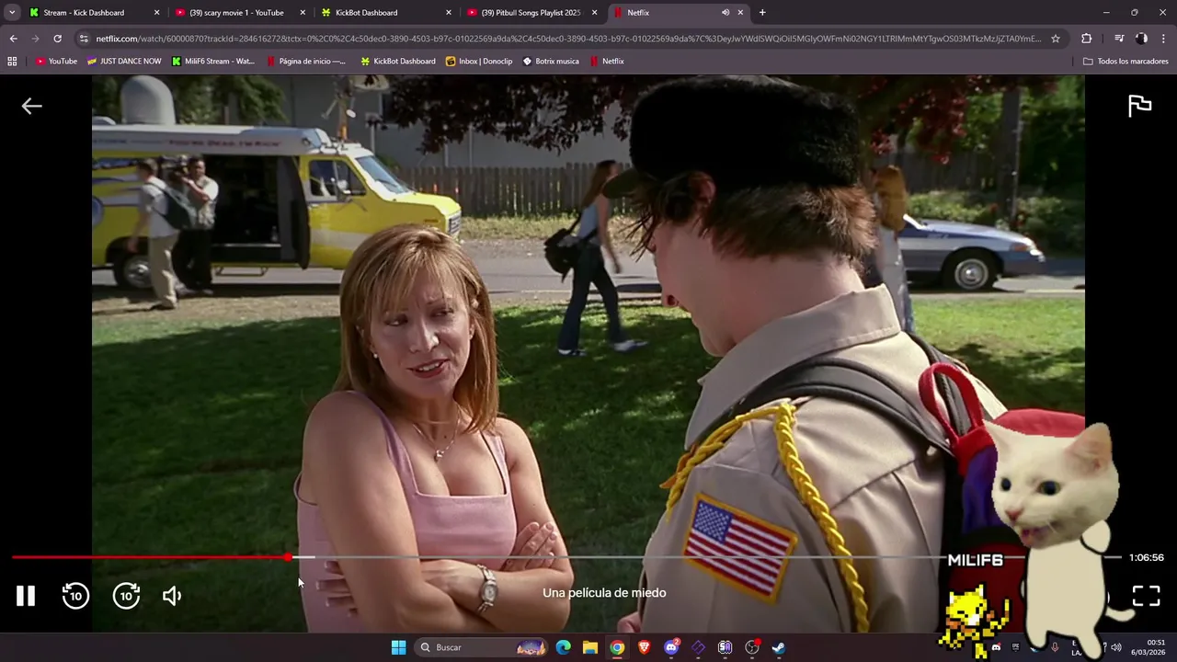
Task: Open the JUST DANCE NOW bookmark
Action: pos(124,62)
